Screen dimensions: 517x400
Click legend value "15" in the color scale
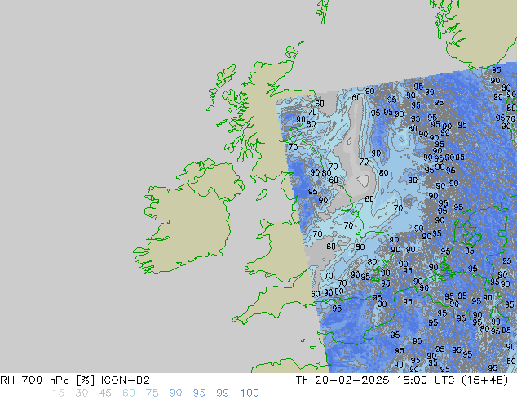59,393
